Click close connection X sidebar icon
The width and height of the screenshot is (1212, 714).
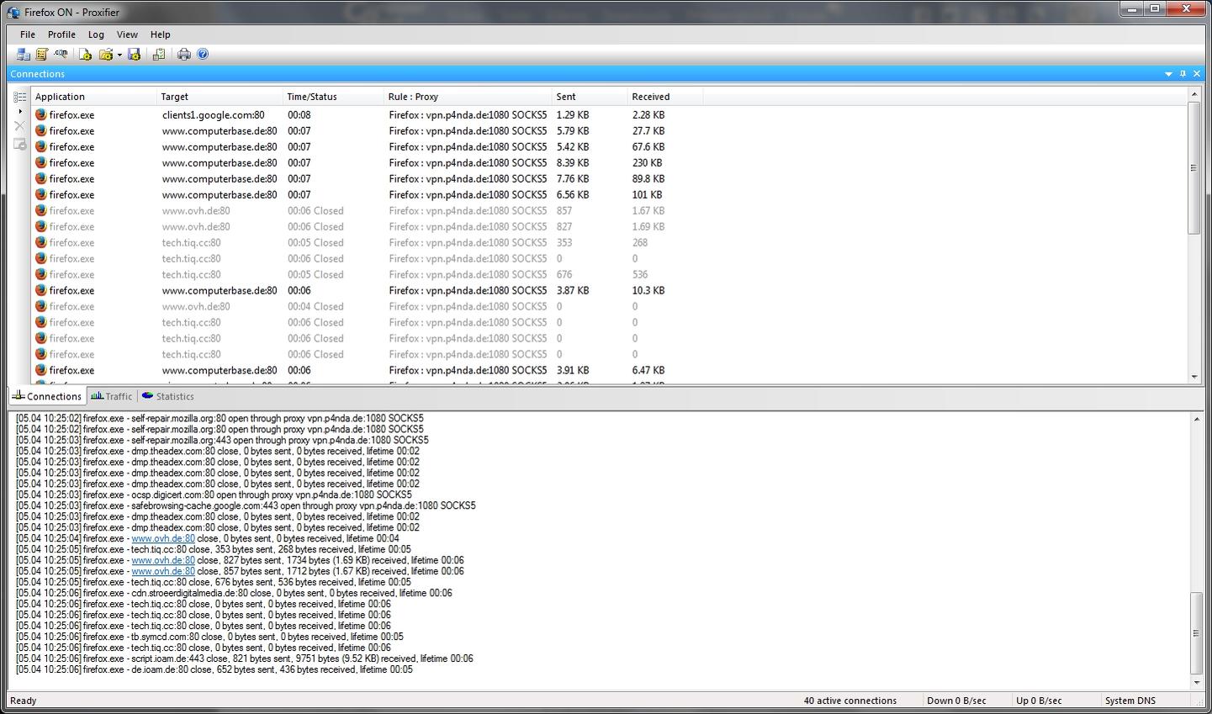[x=20, y=126]
